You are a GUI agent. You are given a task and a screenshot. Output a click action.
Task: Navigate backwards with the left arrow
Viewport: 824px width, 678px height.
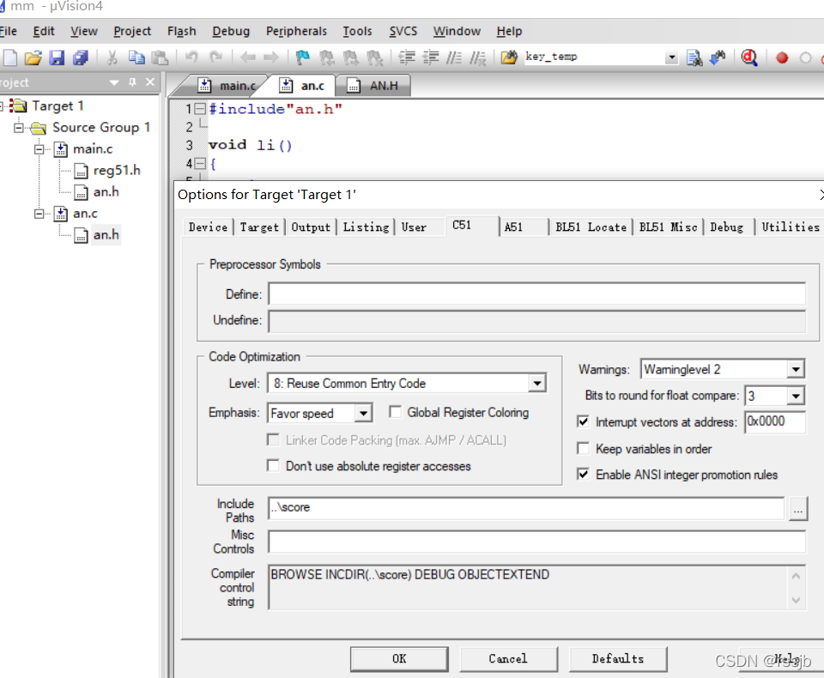247,58
